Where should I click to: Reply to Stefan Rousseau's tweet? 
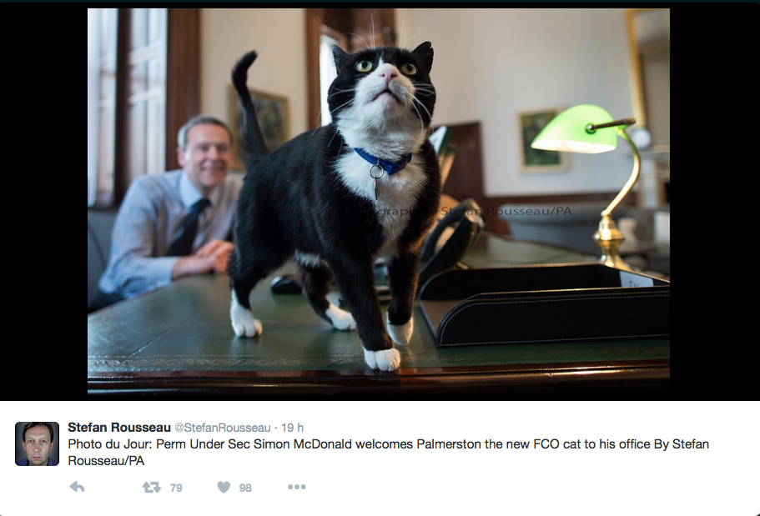77,487
